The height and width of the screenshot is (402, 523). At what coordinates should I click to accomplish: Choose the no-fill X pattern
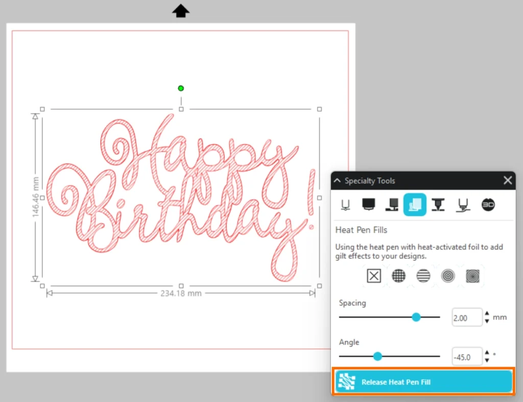click(374, 276)
